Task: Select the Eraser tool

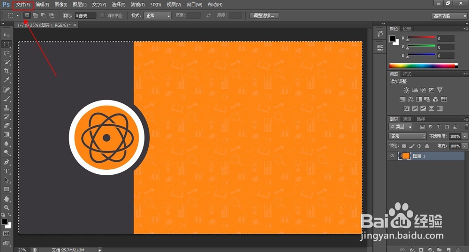Action: [x=6, y=126]
